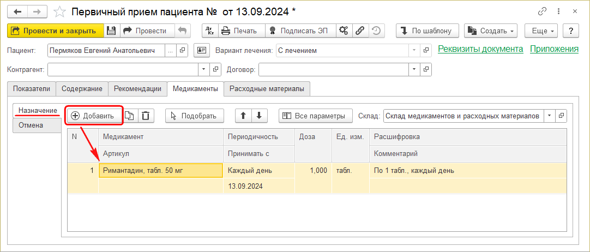Image resolution: width=590 pixels, height=252 pixels.
Task: Move the medication row up
Action: pyautogui.click(x=243, y=116)
